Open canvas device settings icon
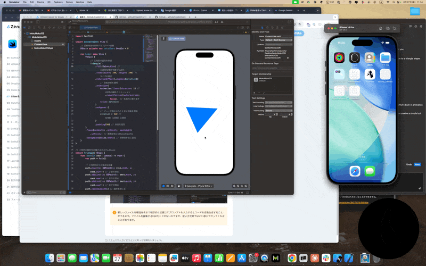 click(179, 186)
